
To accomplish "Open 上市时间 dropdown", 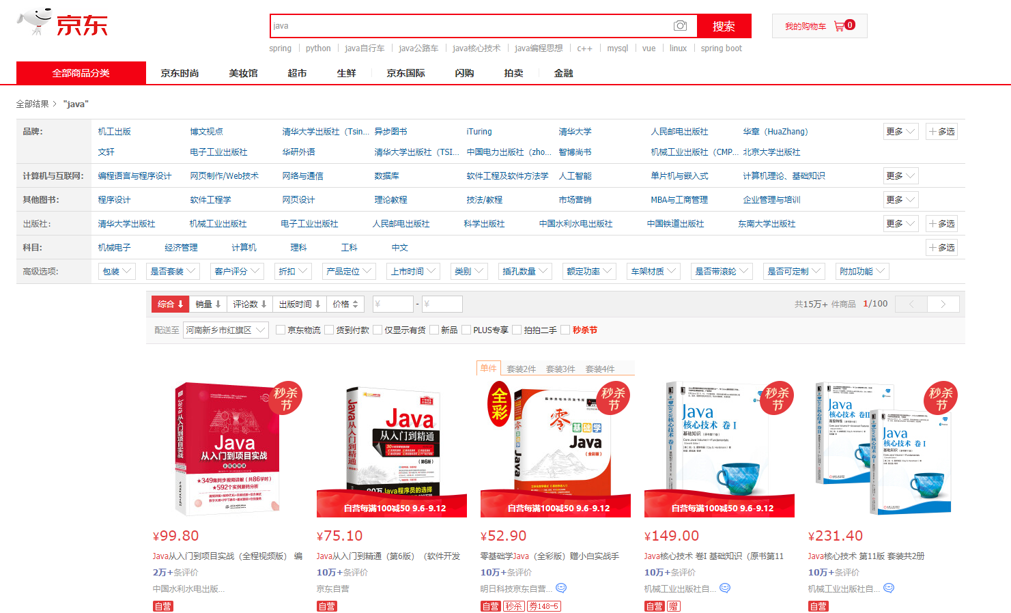I will (x=413, y=272).
